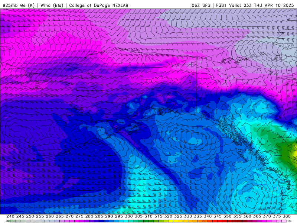Image resolution: width=297 pixels, height=223 pixels.
Task: Click the 255 scale value
Action: tap(40, 216)
